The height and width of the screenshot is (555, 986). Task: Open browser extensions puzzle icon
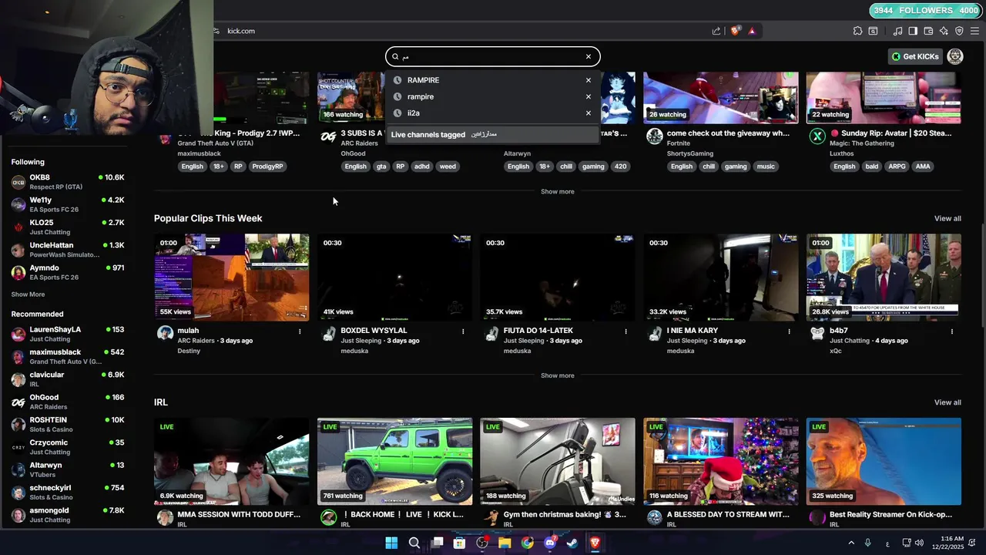(857, 31)
